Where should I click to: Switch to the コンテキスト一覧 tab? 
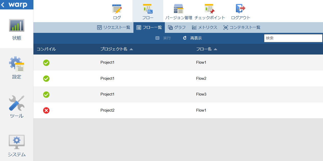242,28
